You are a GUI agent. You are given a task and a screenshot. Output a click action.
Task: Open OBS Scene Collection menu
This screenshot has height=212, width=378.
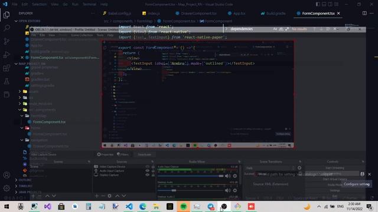tap(82, 35)
